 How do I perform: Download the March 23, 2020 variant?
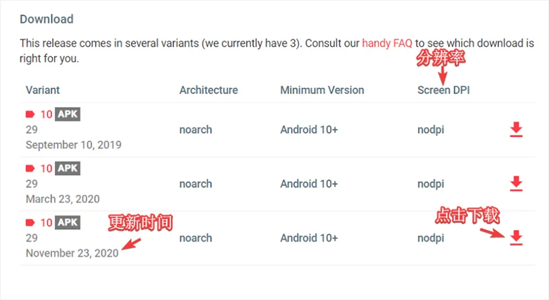pos(516,184)
